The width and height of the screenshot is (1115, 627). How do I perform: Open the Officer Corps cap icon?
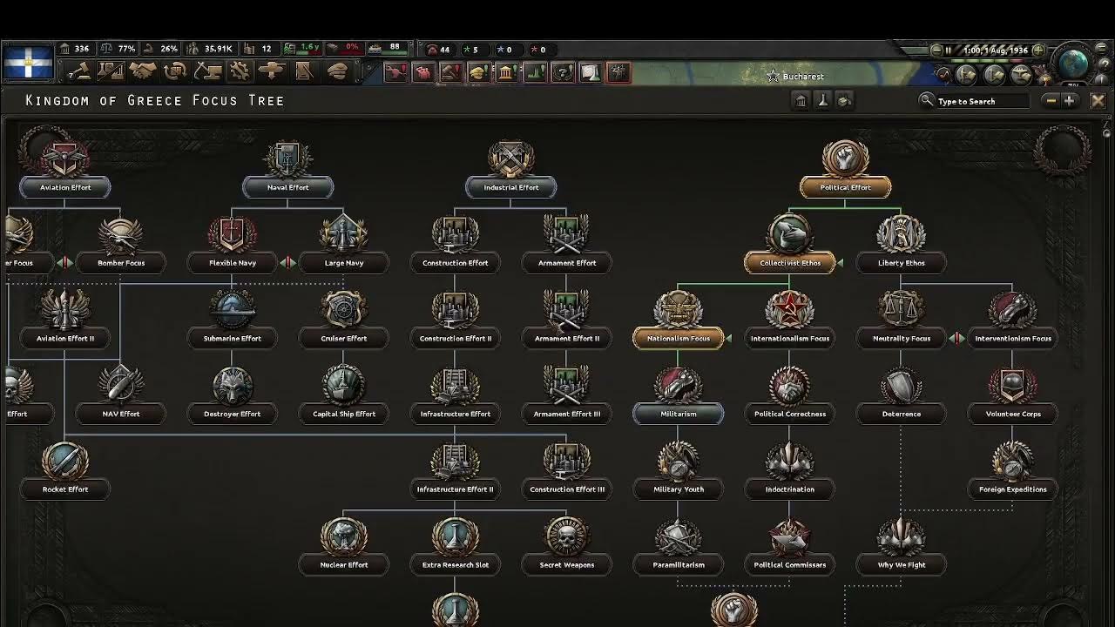coord(336,71)
